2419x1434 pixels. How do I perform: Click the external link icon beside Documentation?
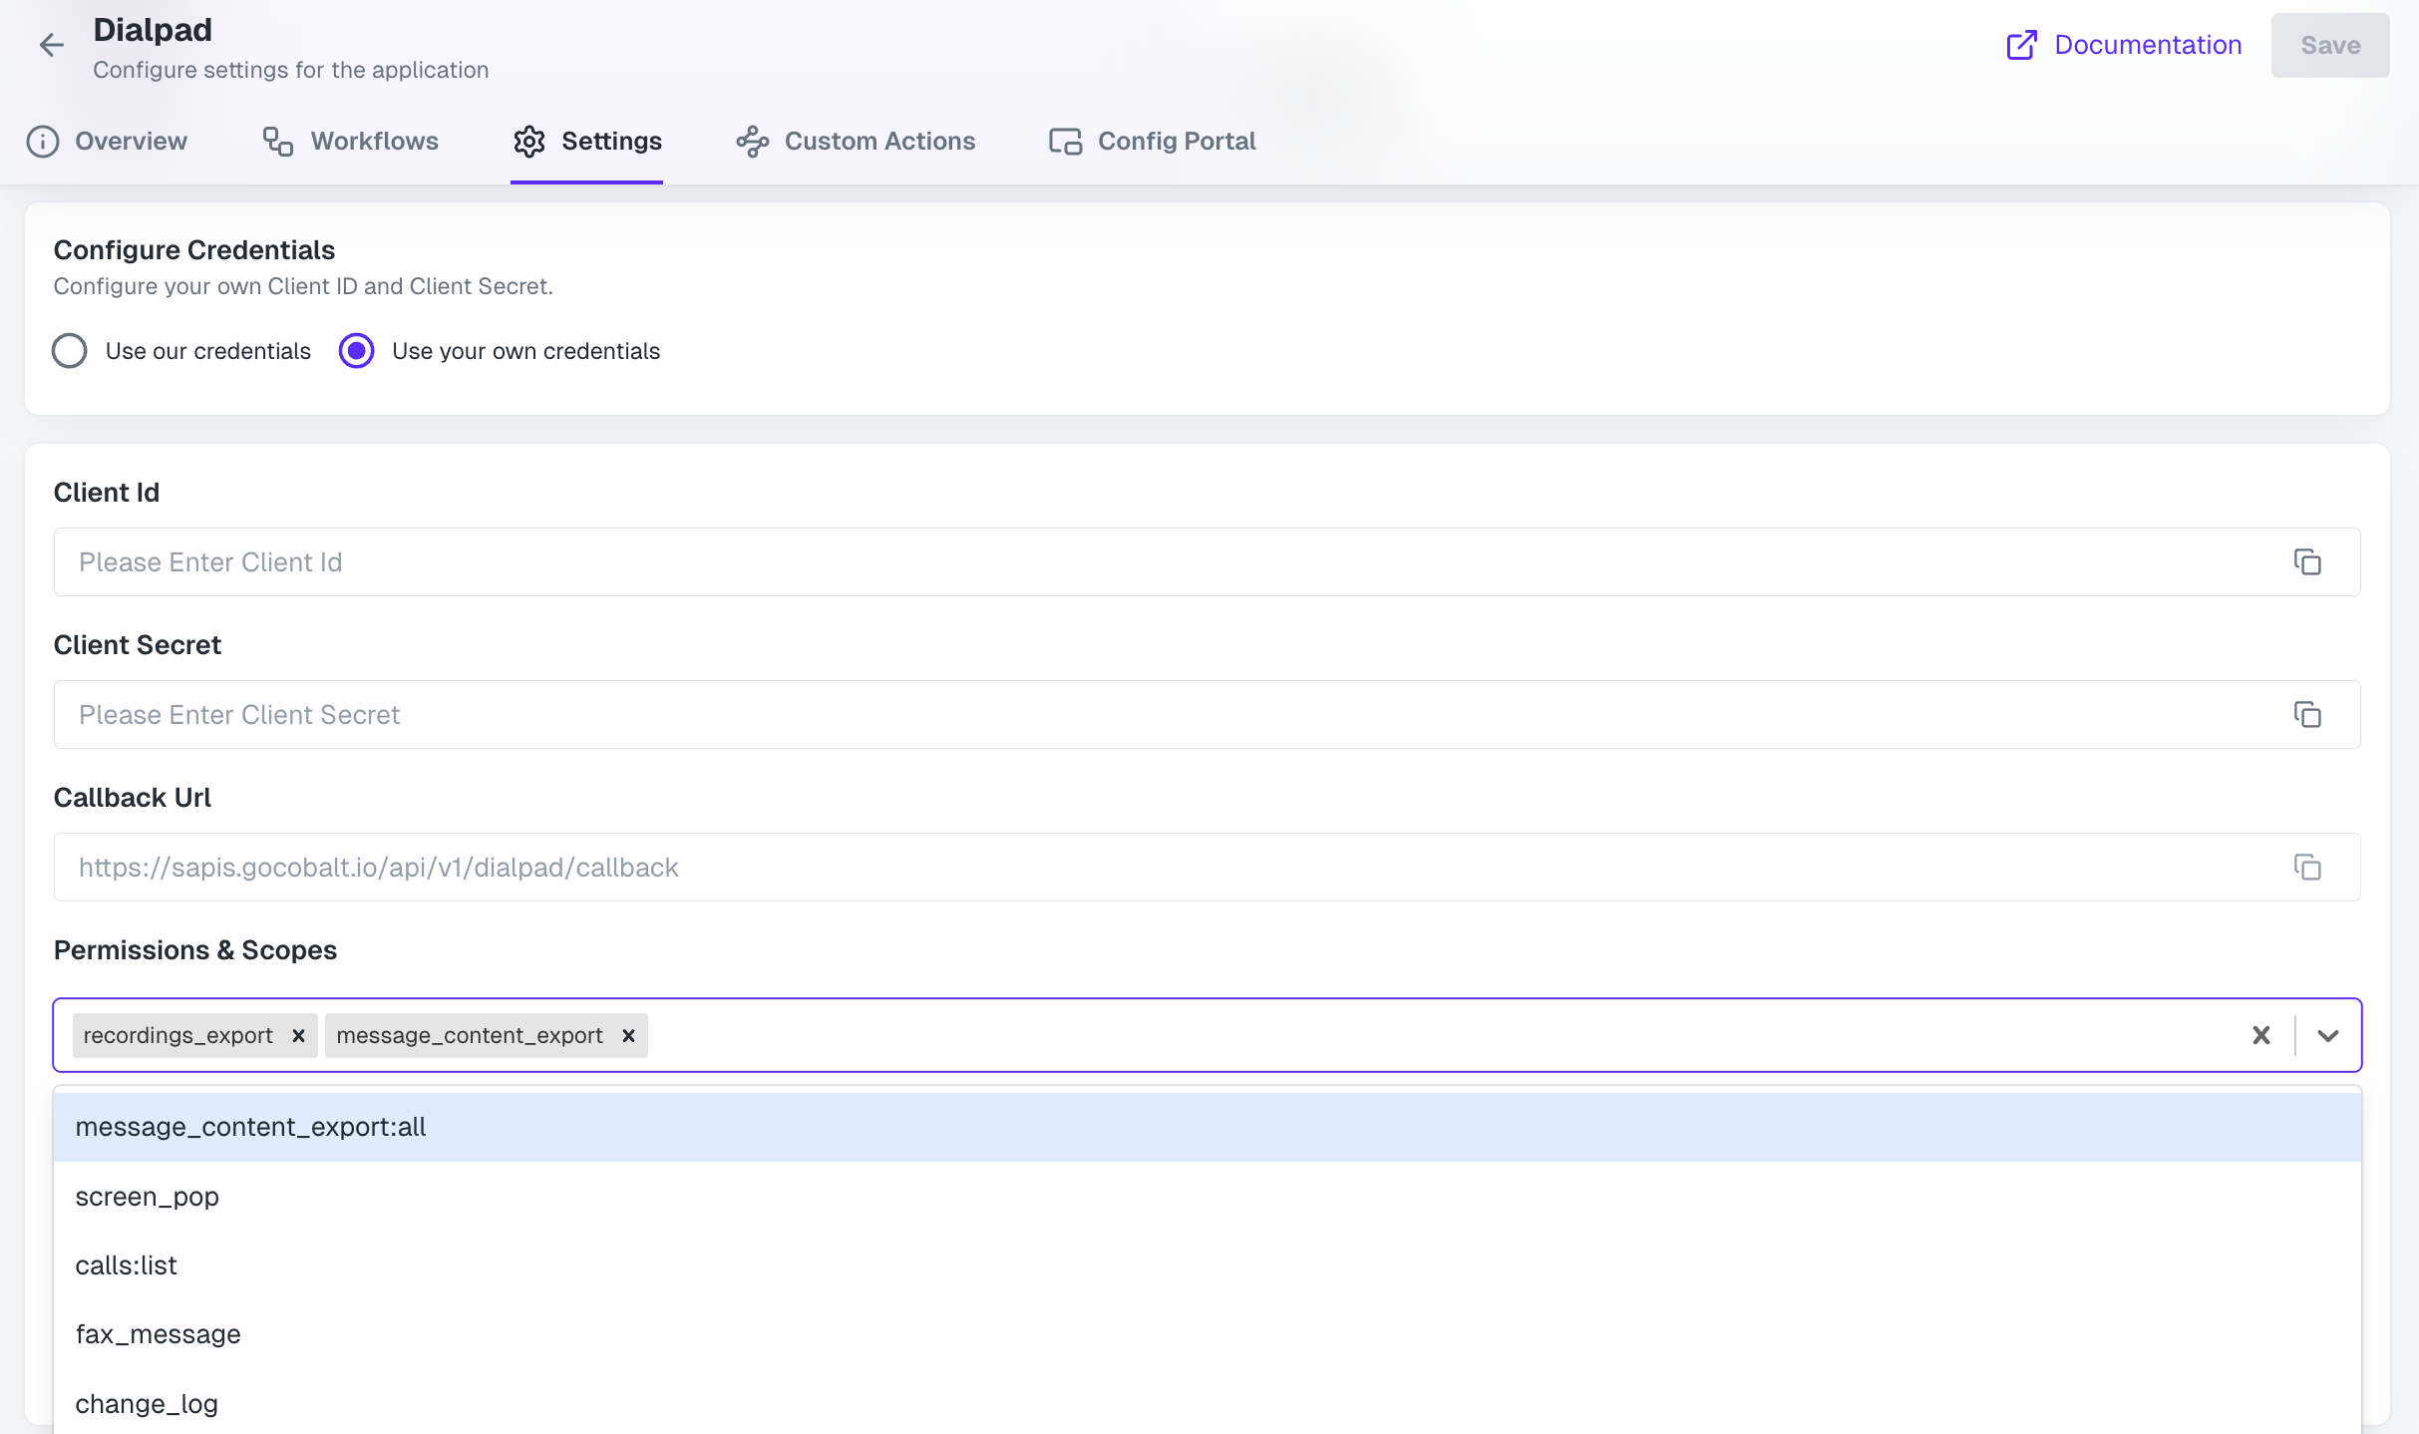2021,45
